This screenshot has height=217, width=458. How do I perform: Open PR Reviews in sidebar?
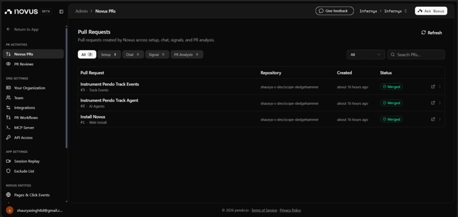coord(33,64)
